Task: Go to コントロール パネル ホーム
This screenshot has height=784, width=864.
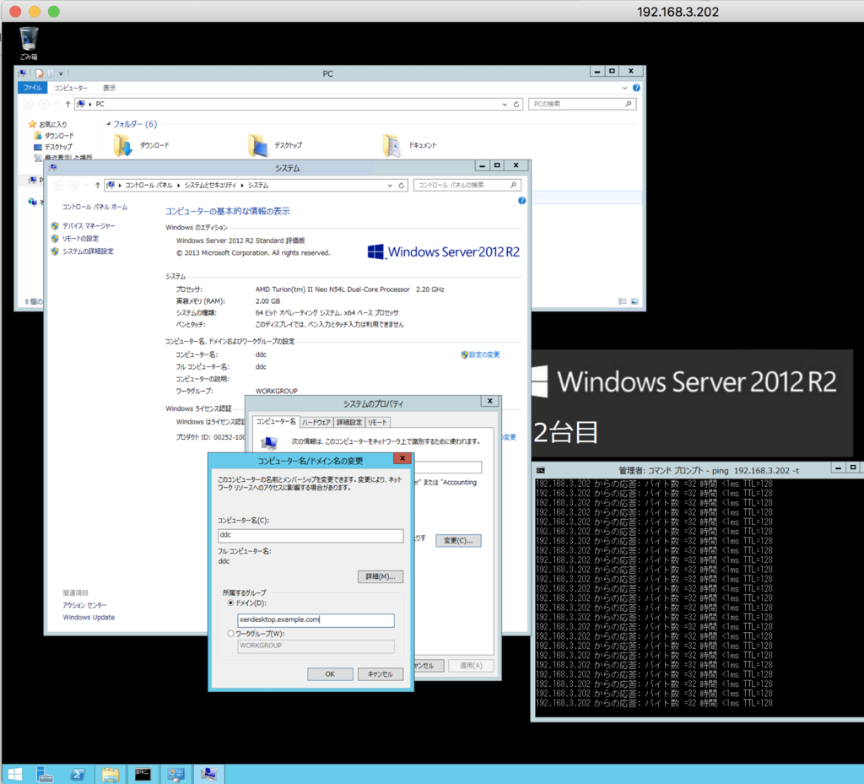Action: coord(94,207)
